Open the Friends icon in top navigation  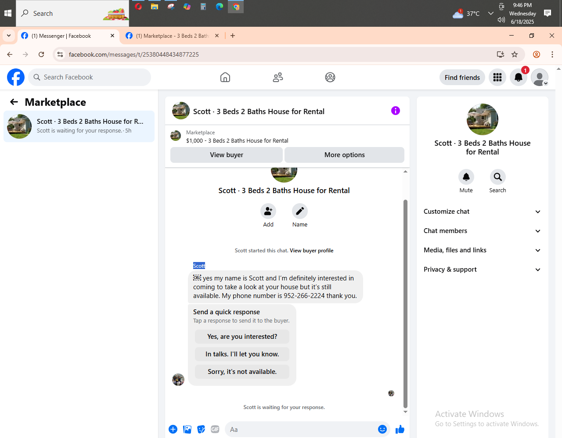click(x=278, y=77)
